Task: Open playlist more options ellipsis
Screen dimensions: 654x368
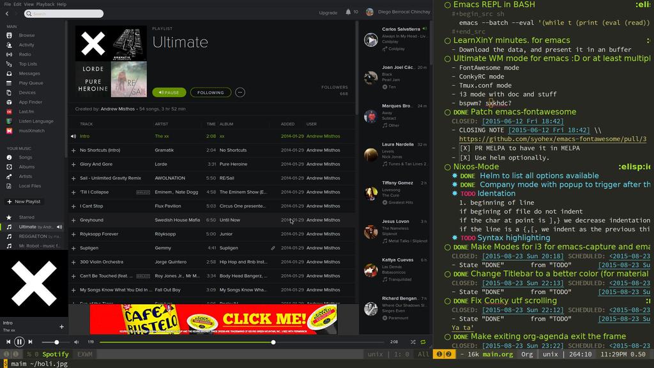Action: click(240, 93)
